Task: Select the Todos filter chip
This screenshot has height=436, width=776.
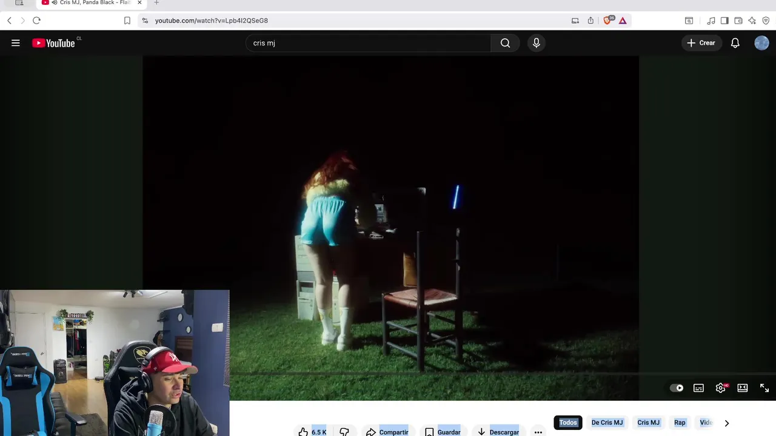Action: pyautogui.click(x=568, y=423)
